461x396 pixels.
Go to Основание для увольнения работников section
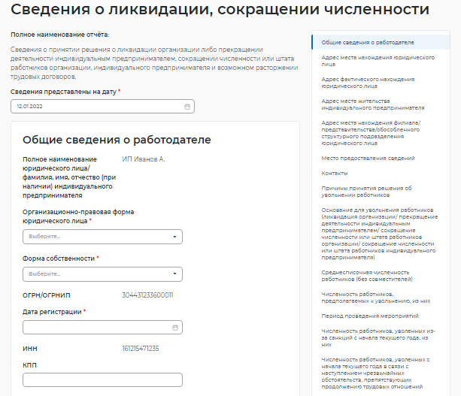[380, 234]
